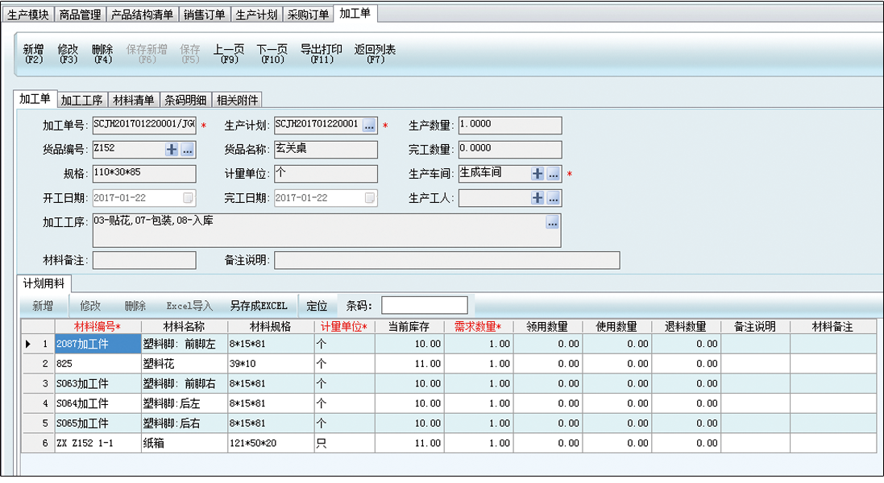Click the ellipsis button next to 生产计划

[x=369, y=126]
